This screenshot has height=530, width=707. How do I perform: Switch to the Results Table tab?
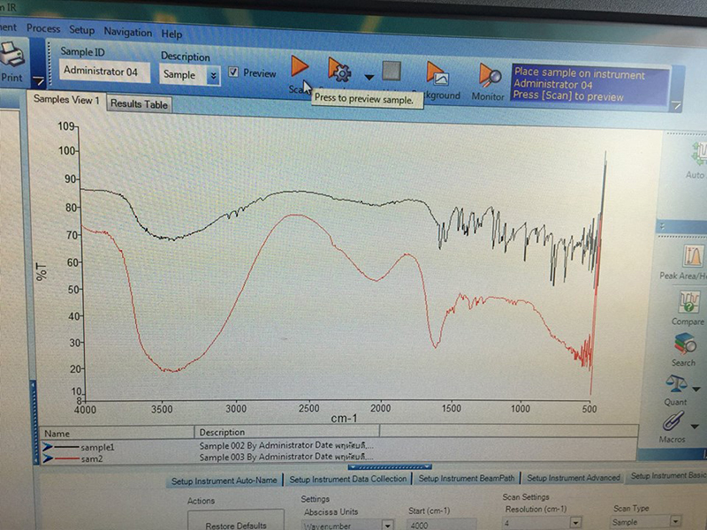[x=139, y=104]
